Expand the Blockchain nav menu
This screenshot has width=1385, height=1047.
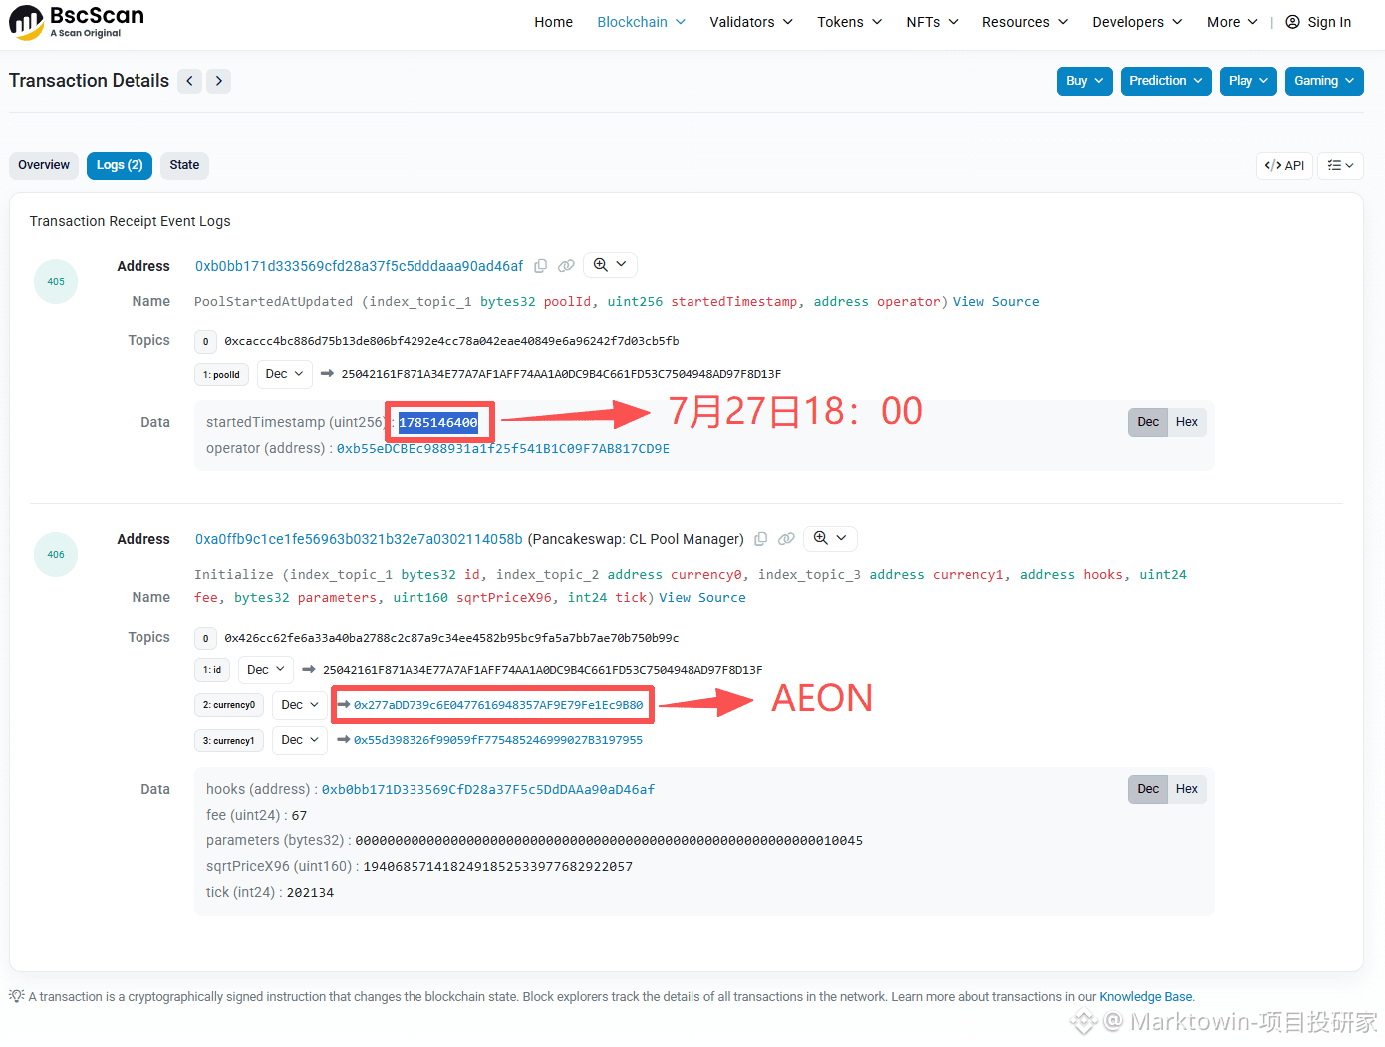[x=642, y=22]
